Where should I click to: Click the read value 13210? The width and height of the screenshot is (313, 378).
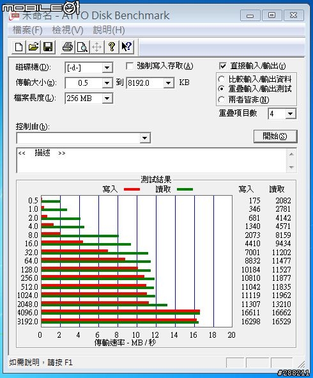(x=281, y=304)
